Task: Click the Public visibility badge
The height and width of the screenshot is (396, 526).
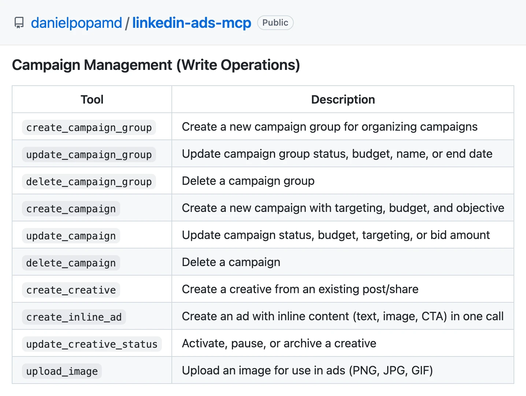Action: 275,23
